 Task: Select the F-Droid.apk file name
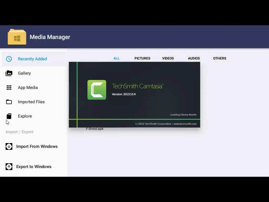coord(95,129)
